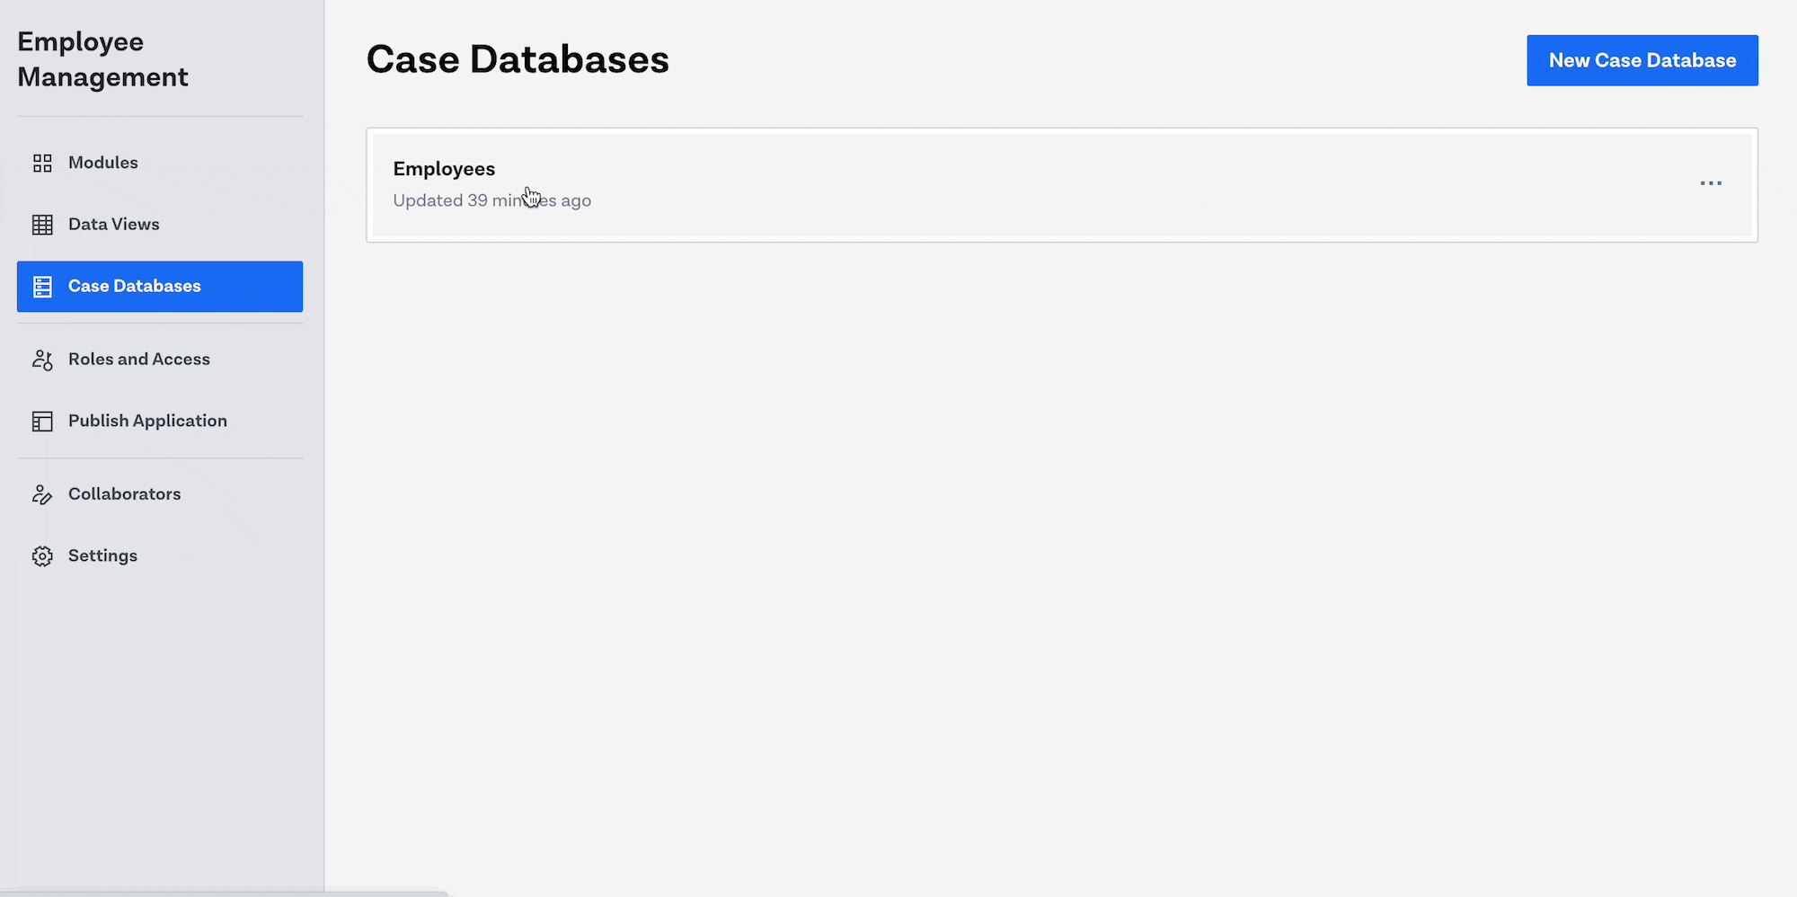Click the Settings gear icon
This screenshot has height=897, width=1797.
pyautogui.click(x=42, y=556)
